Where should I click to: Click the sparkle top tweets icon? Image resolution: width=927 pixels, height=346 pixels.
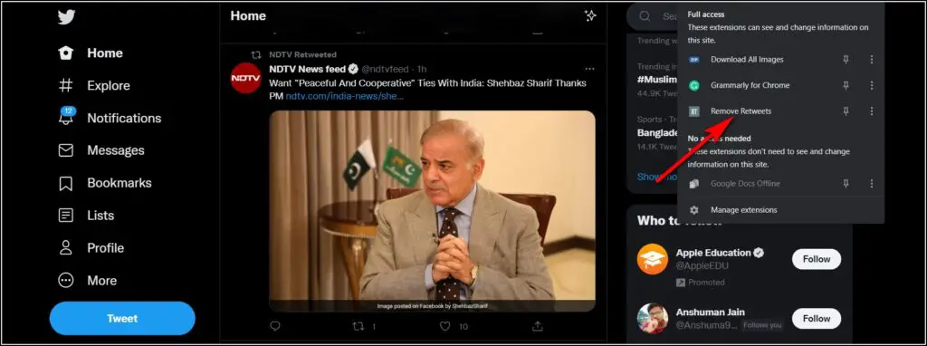coord(590,16)
